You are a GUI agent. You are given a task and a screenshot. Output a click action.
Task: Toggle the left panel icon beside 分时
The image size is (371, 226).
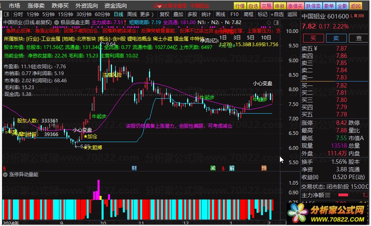coord(6,14)
